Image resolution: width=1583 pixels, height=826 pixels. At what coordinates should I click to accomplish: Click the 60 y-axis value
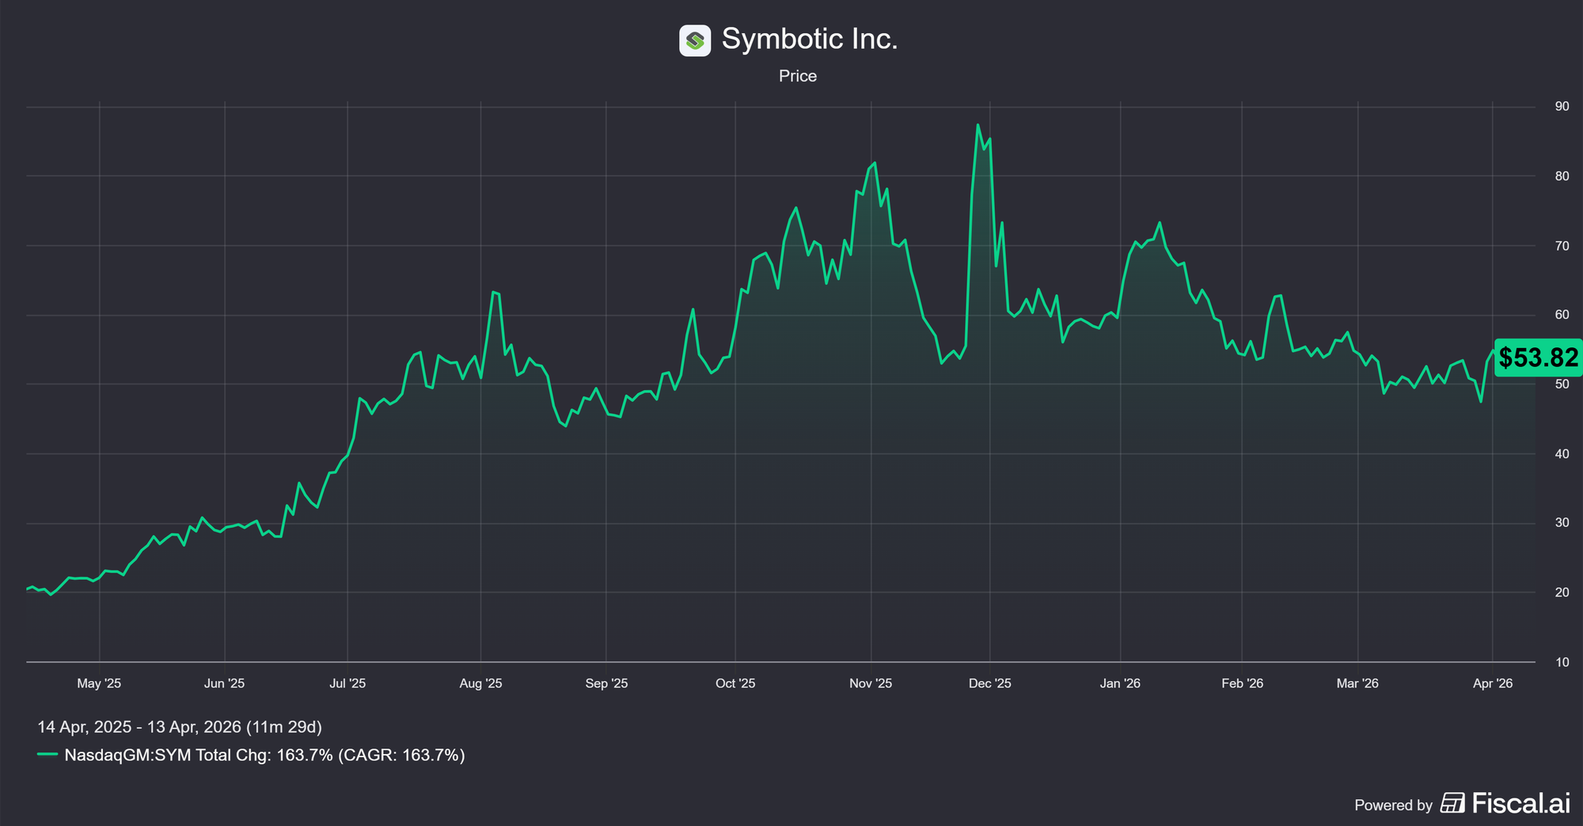pos(1562,315)
